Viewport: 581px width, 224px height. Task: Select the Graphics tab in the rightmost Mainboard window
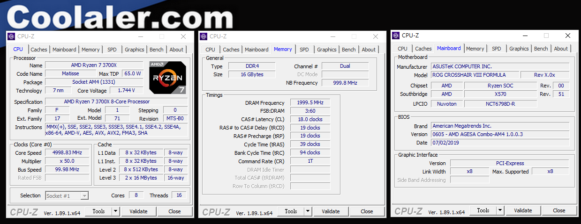pyautogui.click(x=519, y=49)
